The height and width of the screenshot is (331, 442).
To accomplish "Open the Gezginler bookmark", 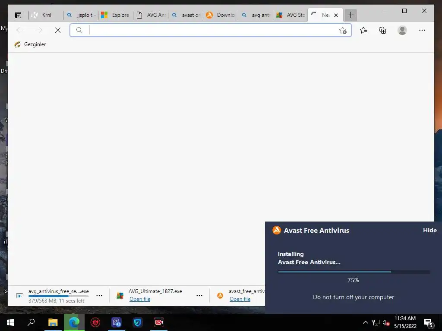I will click(30, 44).
